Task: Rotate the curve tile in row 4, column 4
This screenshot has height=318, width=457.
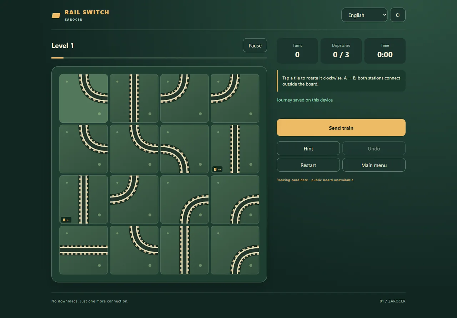Action: (235, 250)
